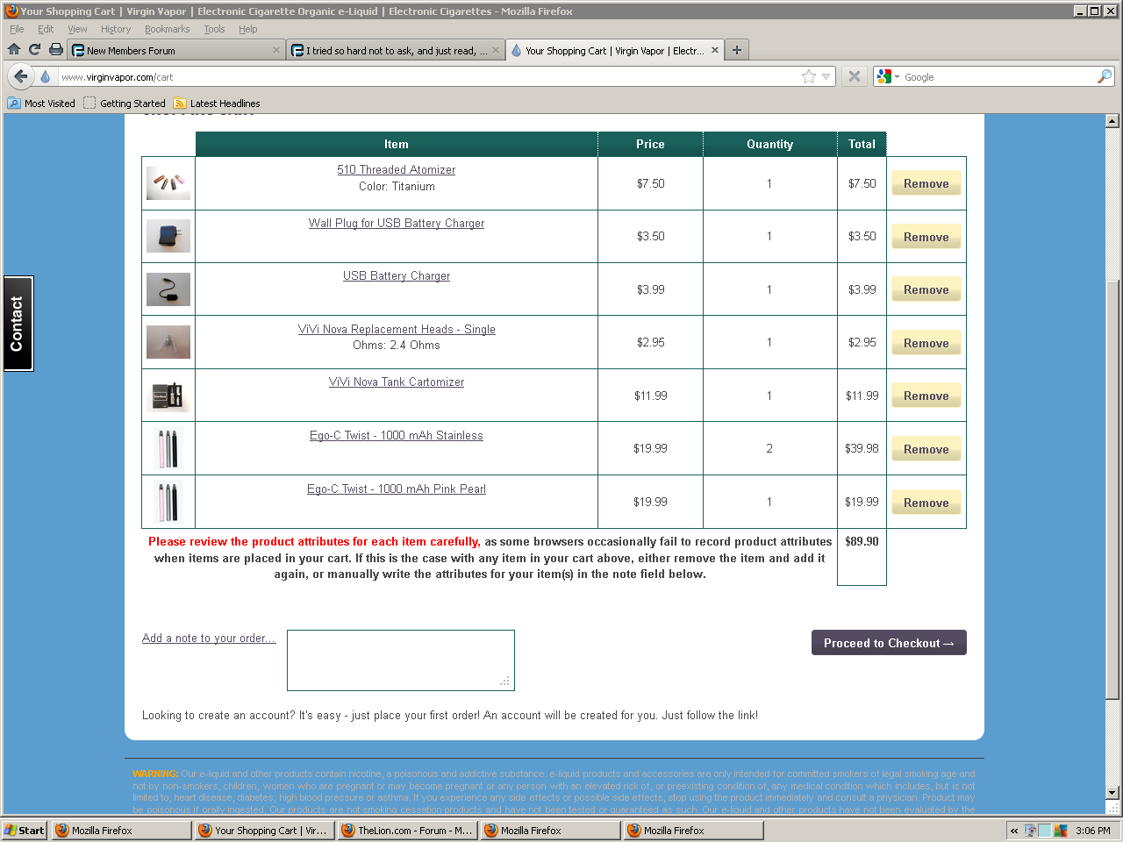
Task: Open Most Visited bookmarks folder
Action: (41, 103)
